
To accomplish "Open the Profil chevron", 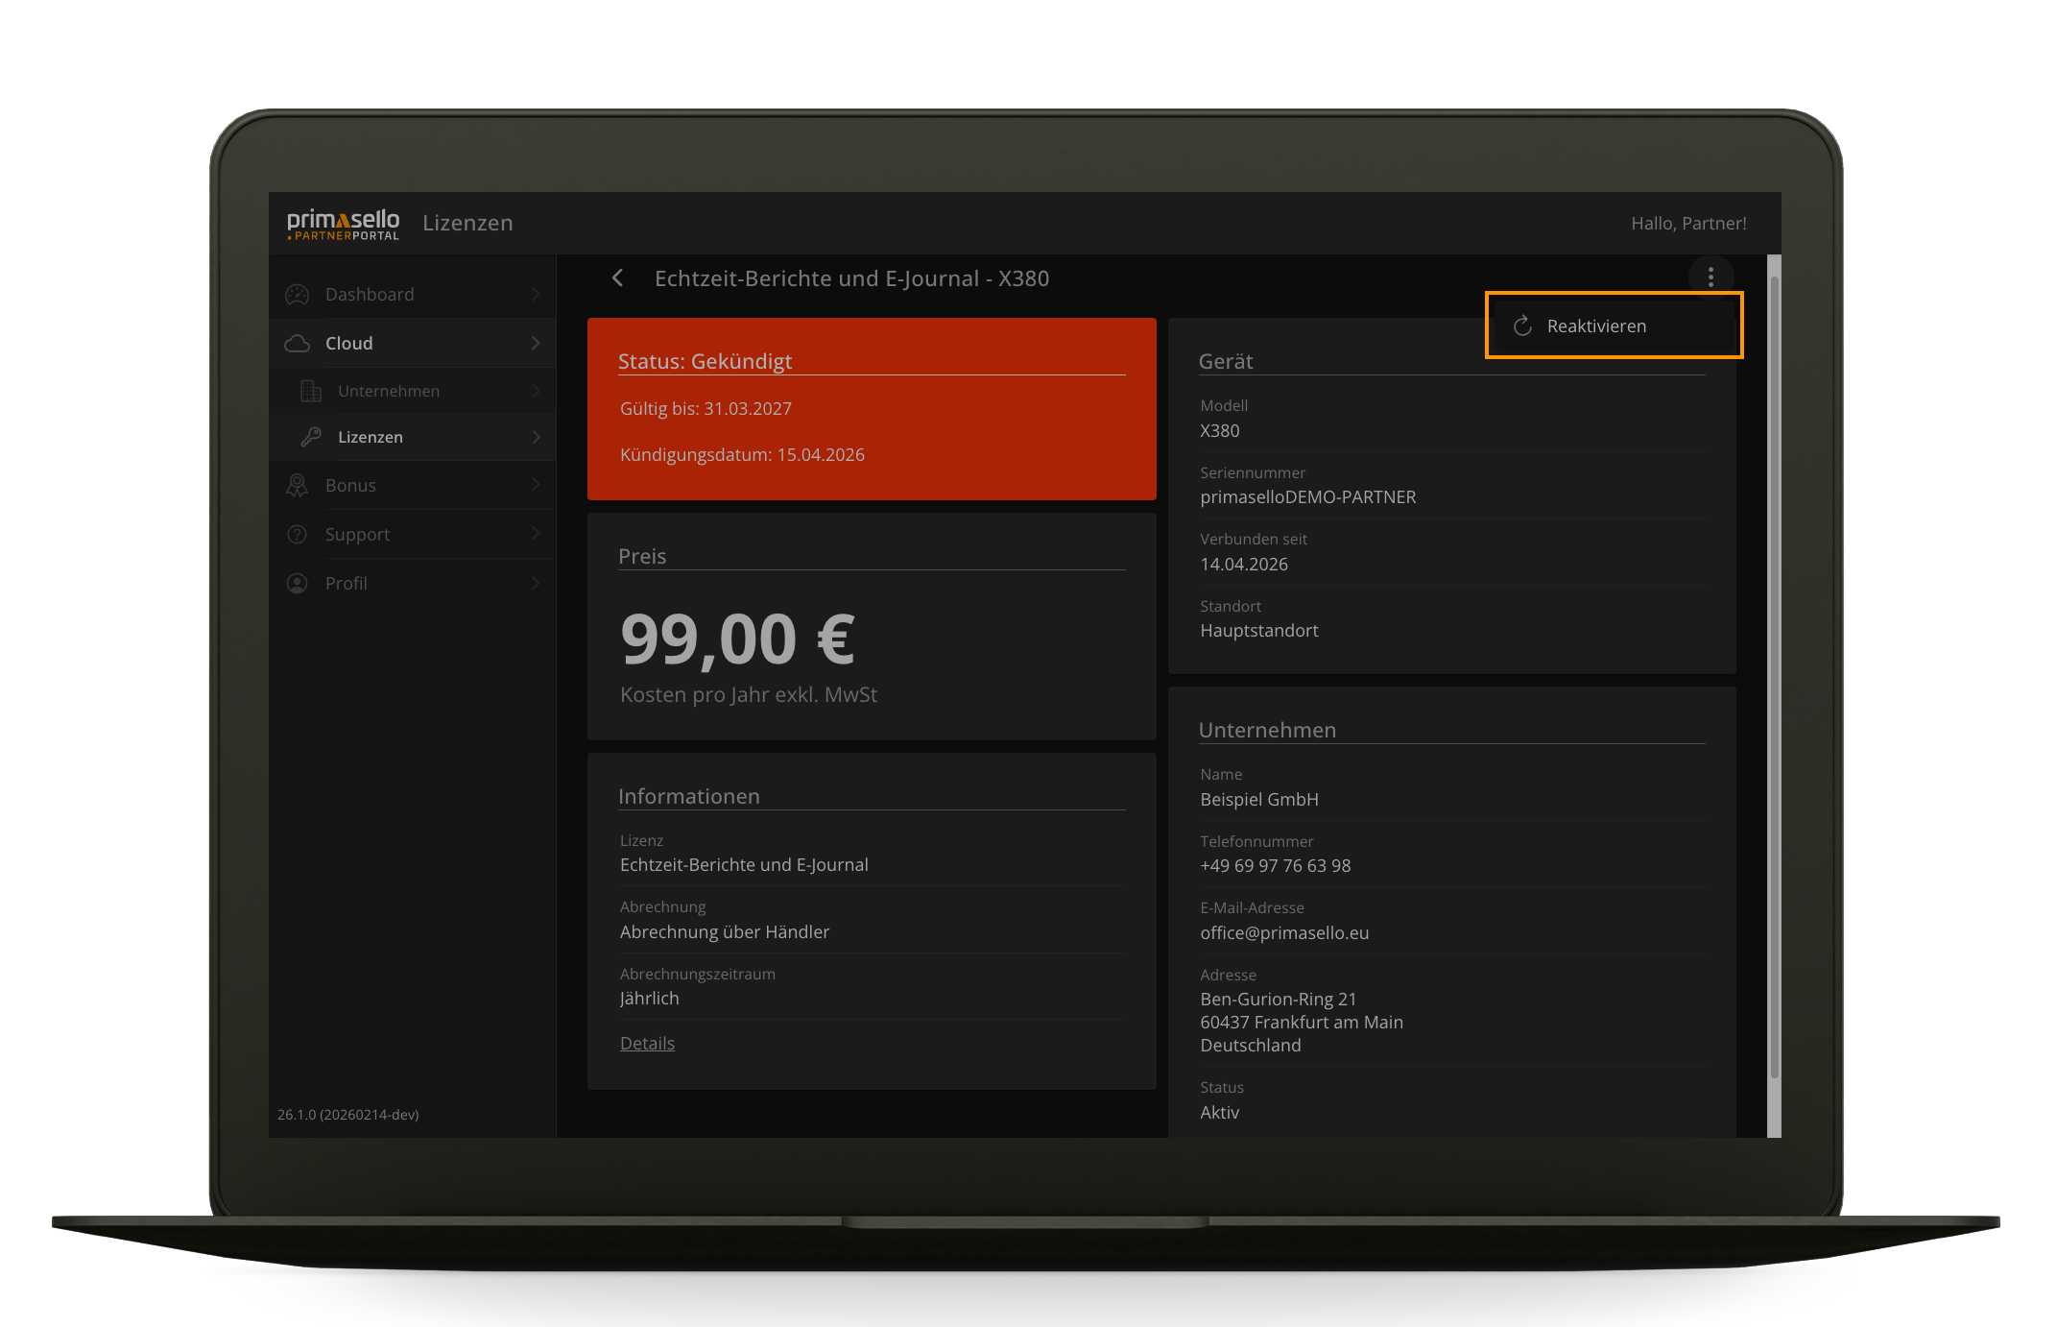I will pyautogui.click(x=536, y=583).
